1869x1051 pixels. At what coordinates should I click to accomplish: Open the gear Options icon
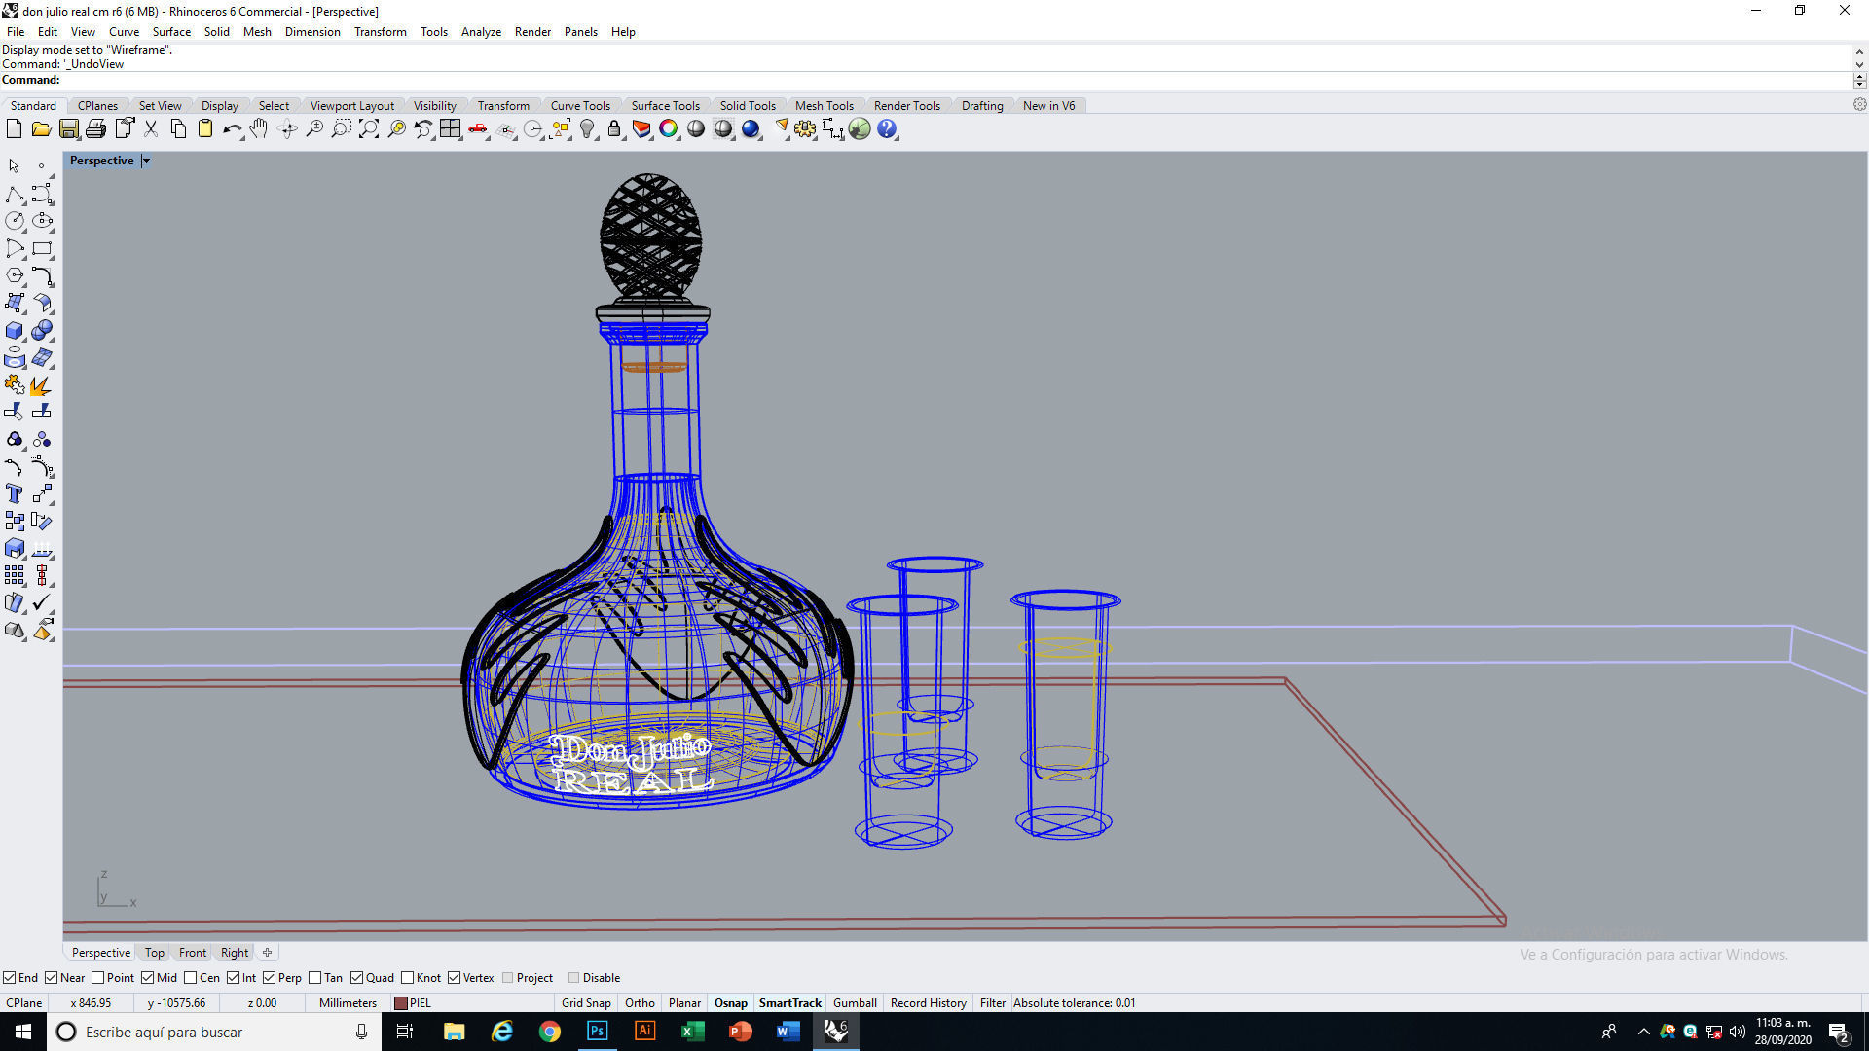[x=805, y=129]
